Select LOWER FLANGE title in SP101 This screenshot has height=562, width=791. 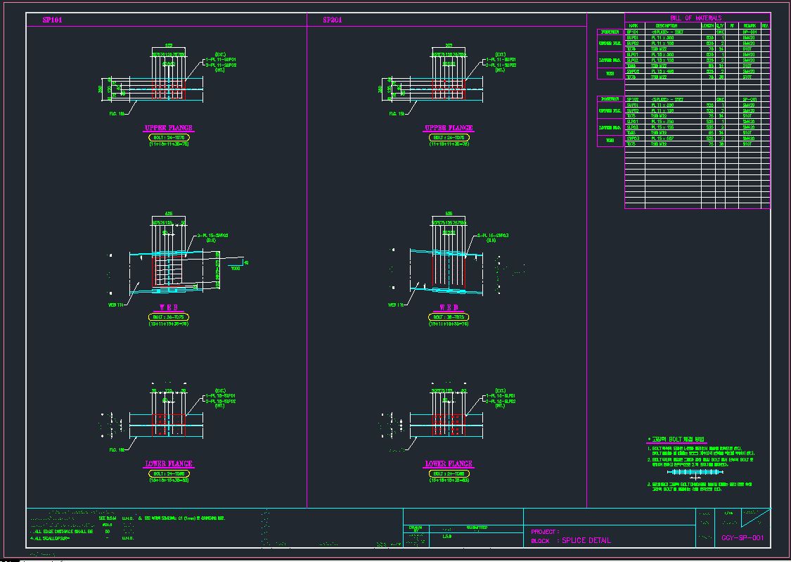[x=169, y=464]
